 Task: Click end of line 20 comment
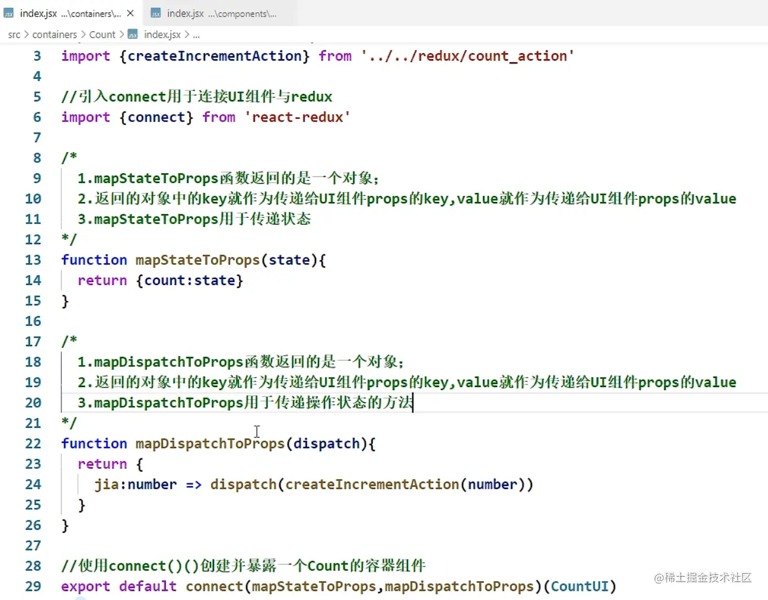(x=413, y=403)
